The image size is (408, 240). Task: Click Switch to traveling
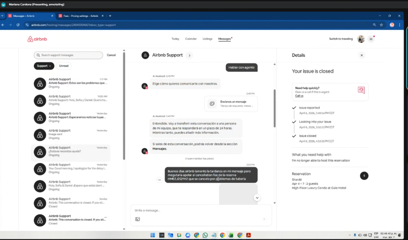[341, 39]
